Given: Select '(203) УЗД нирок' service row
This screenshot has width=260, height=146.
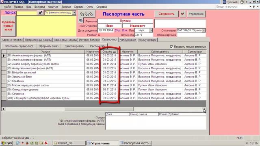Looking at the screenshot, I should tap(45, 98).
